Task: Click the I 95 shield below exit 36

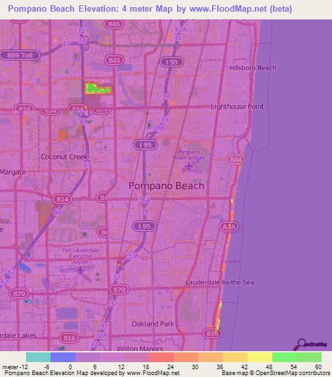Action: click(x=145, y=226)
